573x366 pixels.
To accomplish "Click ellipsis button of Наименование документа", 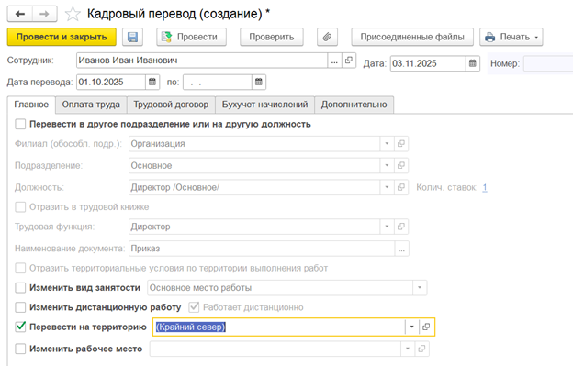I will [401, 249].
